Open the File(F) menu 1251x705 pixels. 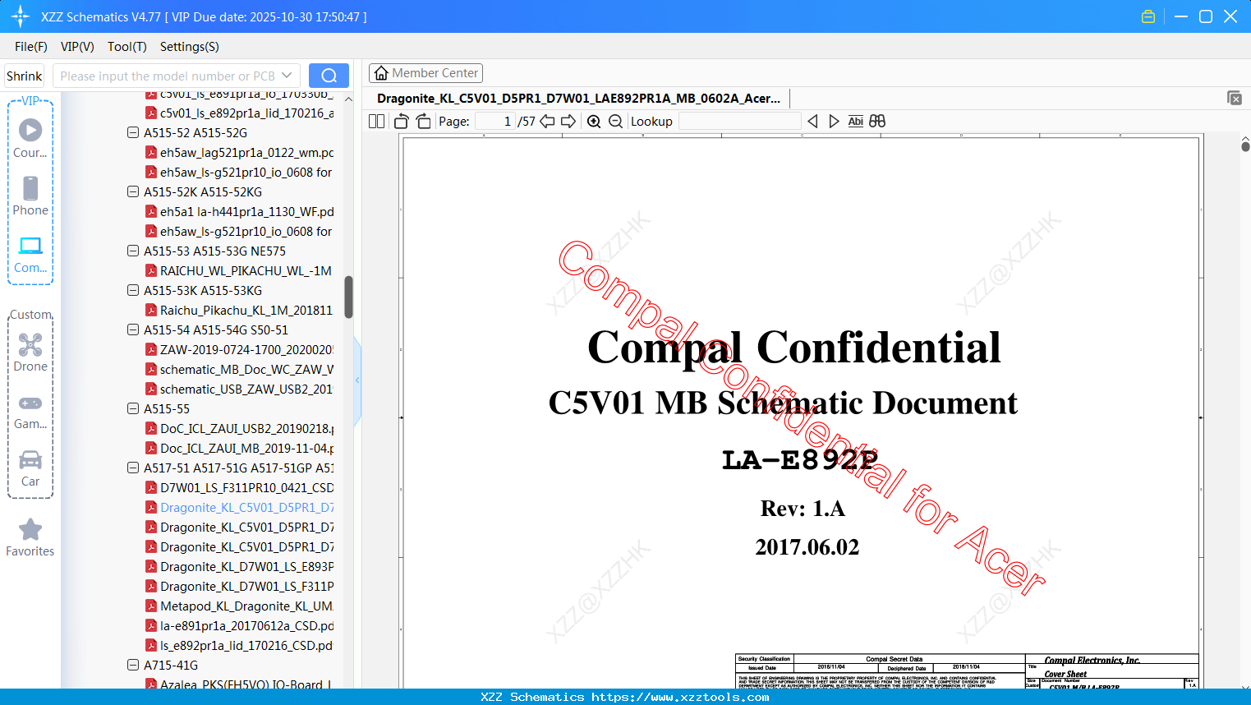[31, 47]
